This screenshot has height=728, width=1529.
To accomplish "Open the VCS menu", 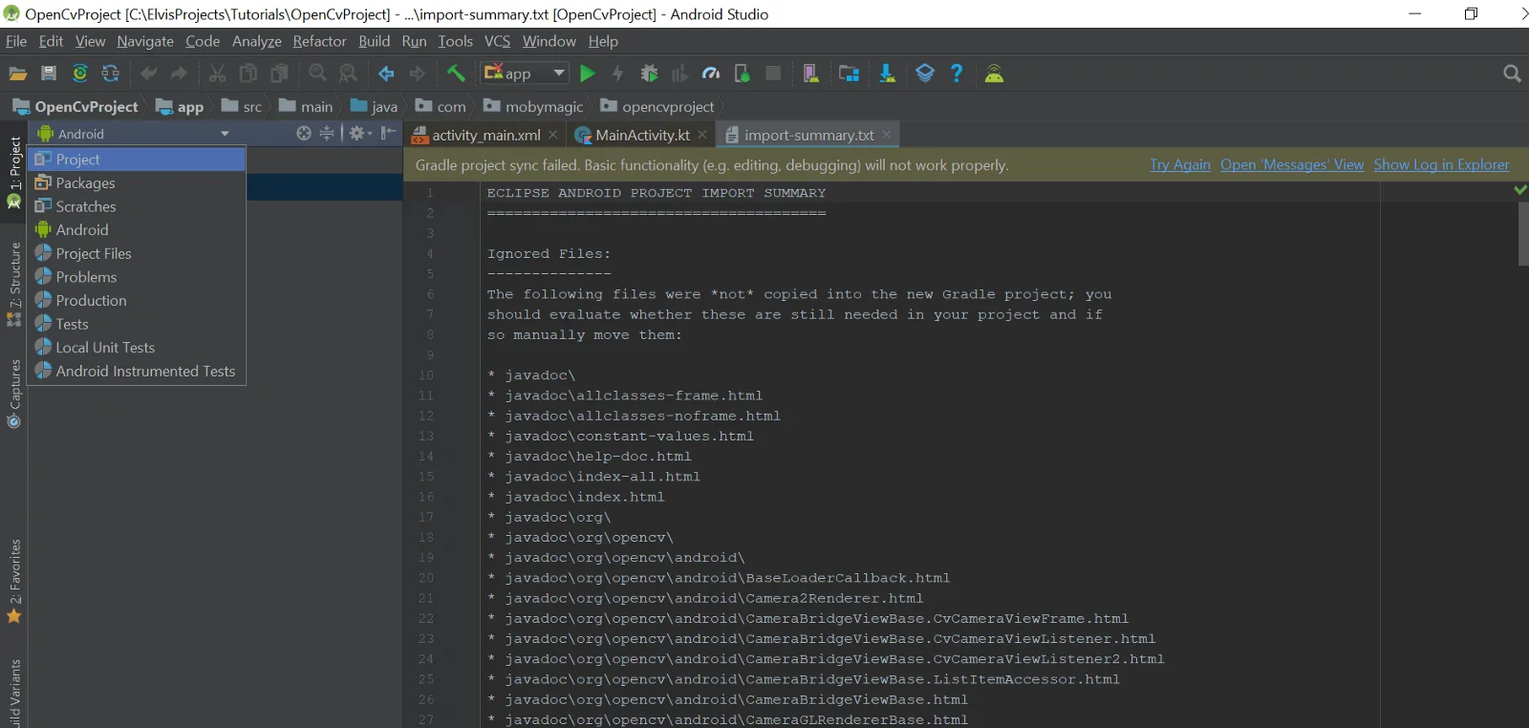I will point(497,41).
